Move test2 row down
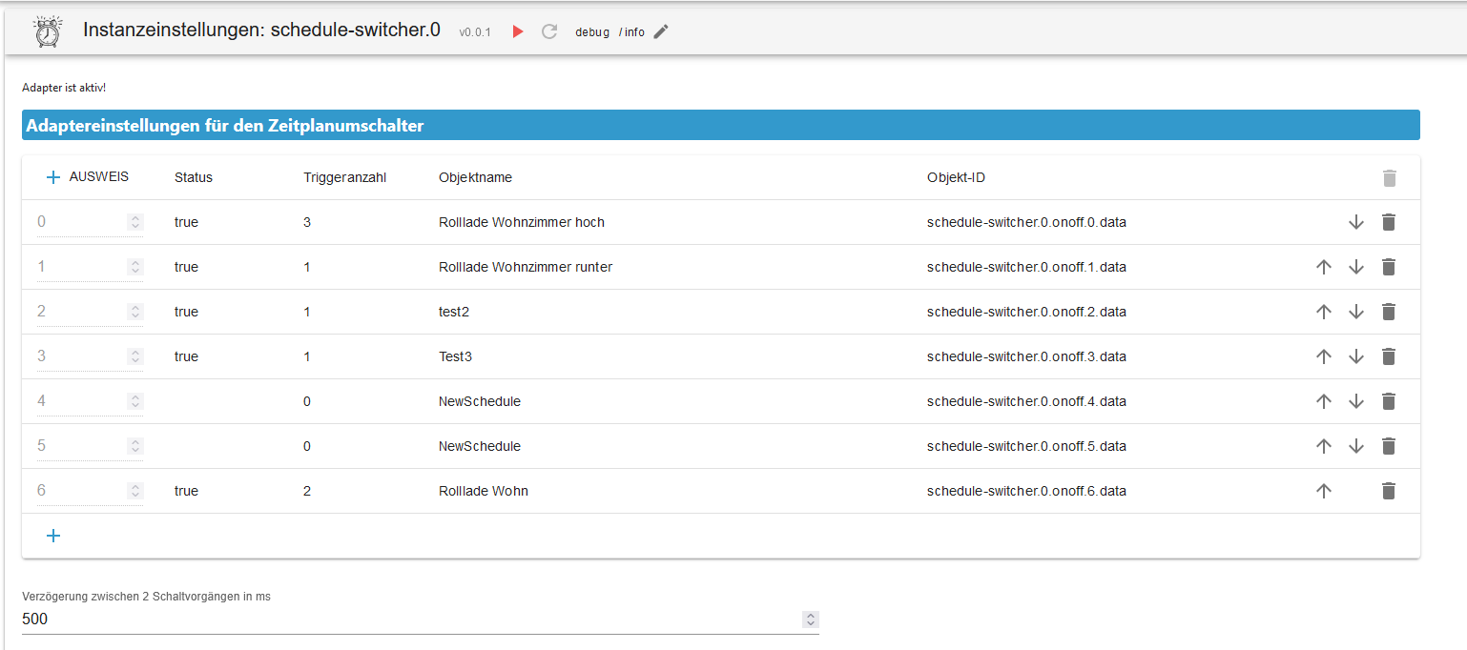 coord(1356,312)
